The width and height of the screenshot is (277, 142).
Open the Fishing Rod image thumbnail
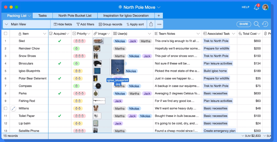(x=99, y=101)
